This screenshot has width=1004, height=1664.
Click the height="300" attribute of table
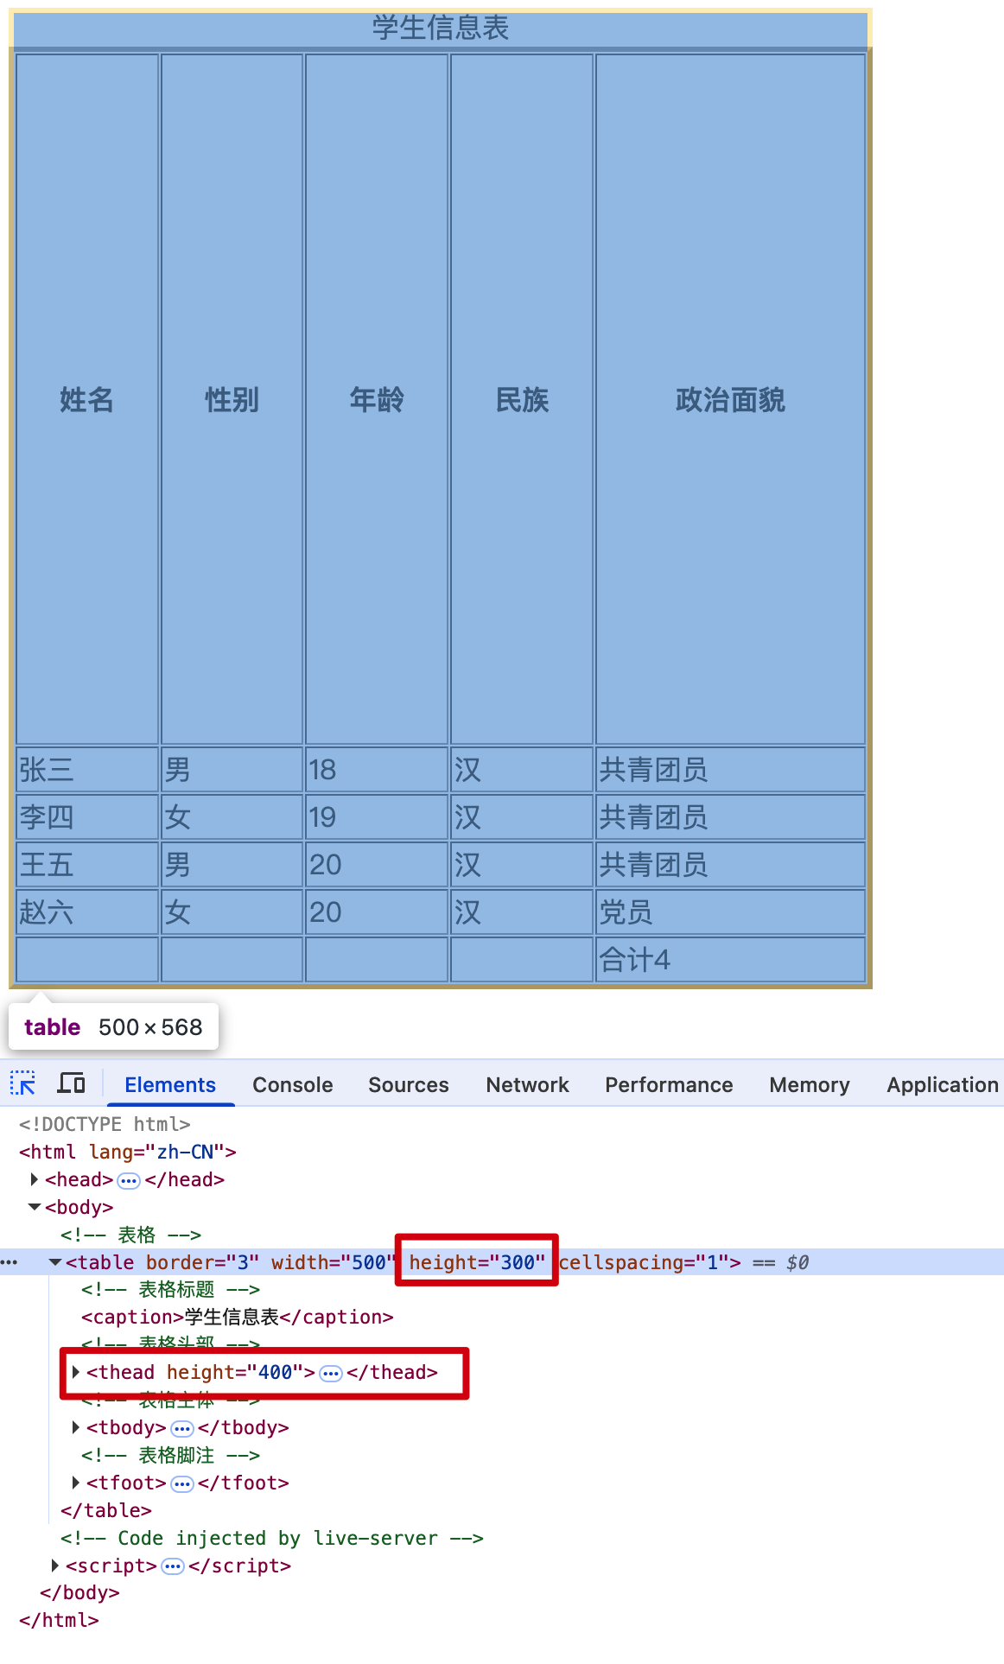[x=477, y=1262]
